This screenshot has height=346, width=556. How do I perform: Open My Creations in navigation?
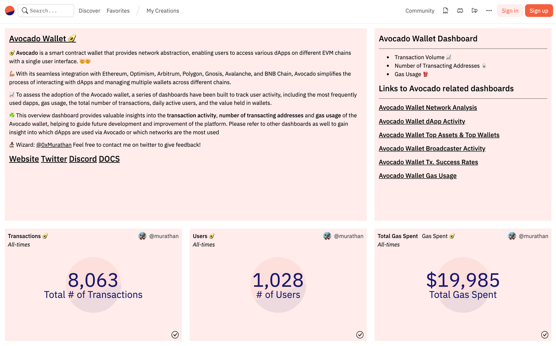(163, 11)
